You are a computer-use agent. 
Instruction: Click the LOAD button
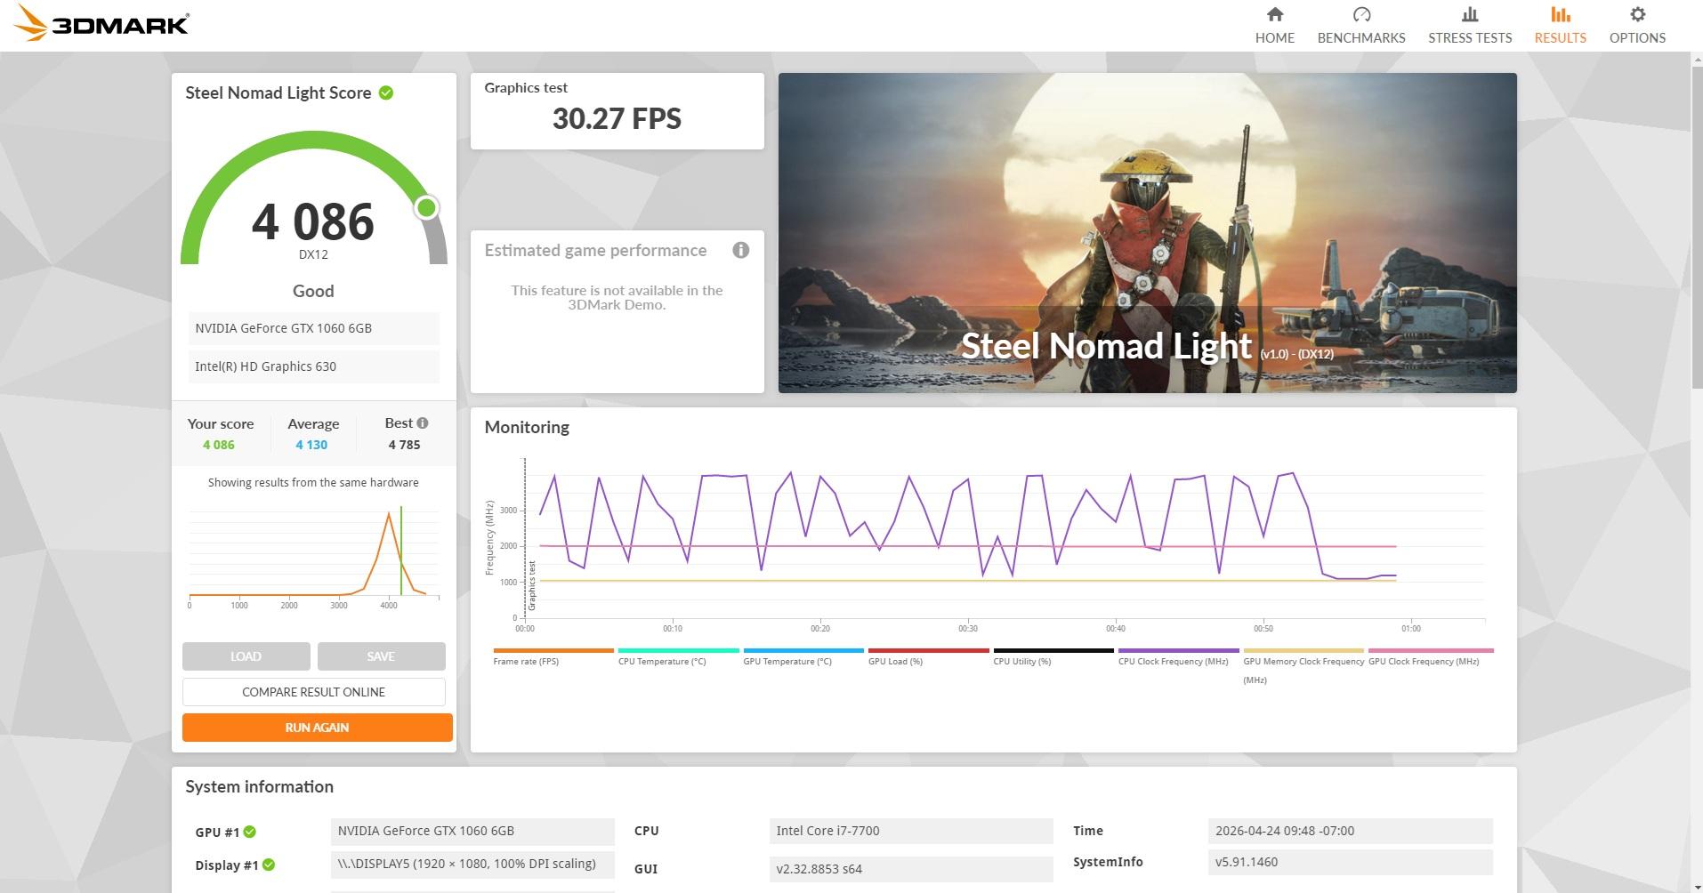click(x=246, y=656)
